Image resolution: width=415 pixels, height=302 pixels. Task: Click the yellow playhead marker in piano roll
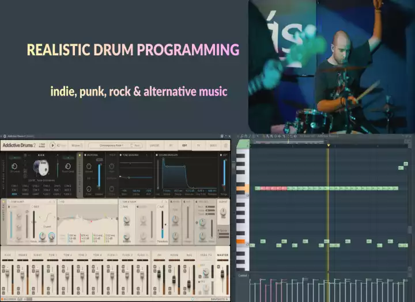(x=329, y=145)
